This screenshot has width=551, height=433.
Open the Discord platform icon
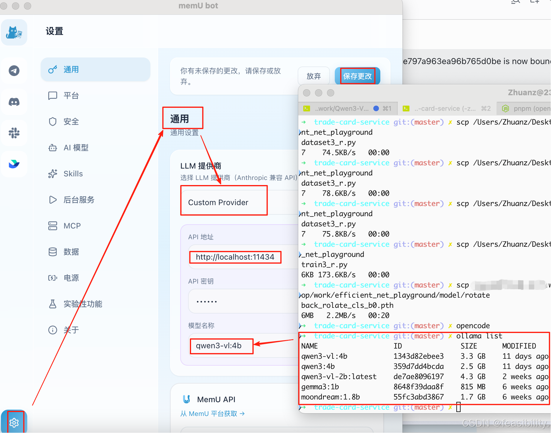click(x=14, y=102)
